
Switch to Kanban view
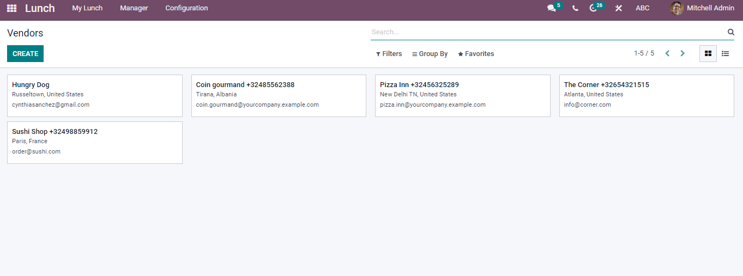[708, 53]
